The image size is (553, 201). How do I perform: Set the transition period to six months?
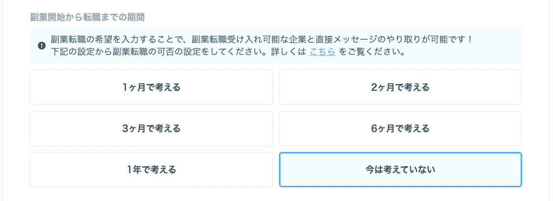400,128
